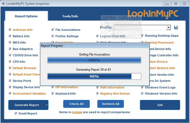
Task: Toggle the Bus Adapters checkbox
Action: [x=10, y=49]
